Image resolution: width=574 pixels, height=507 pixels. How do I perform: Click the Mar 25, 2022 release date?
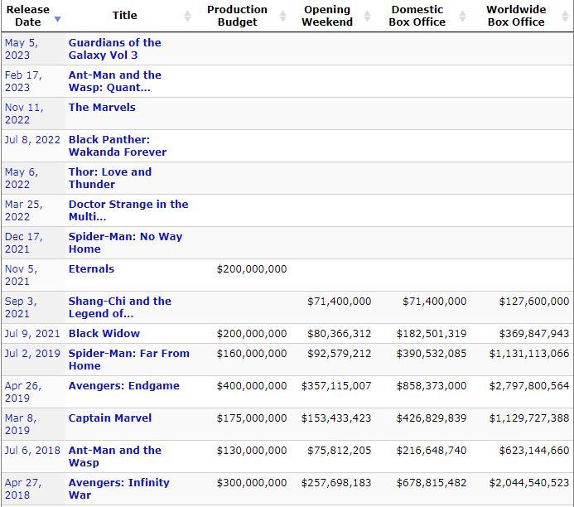click(x=23, y=210)
